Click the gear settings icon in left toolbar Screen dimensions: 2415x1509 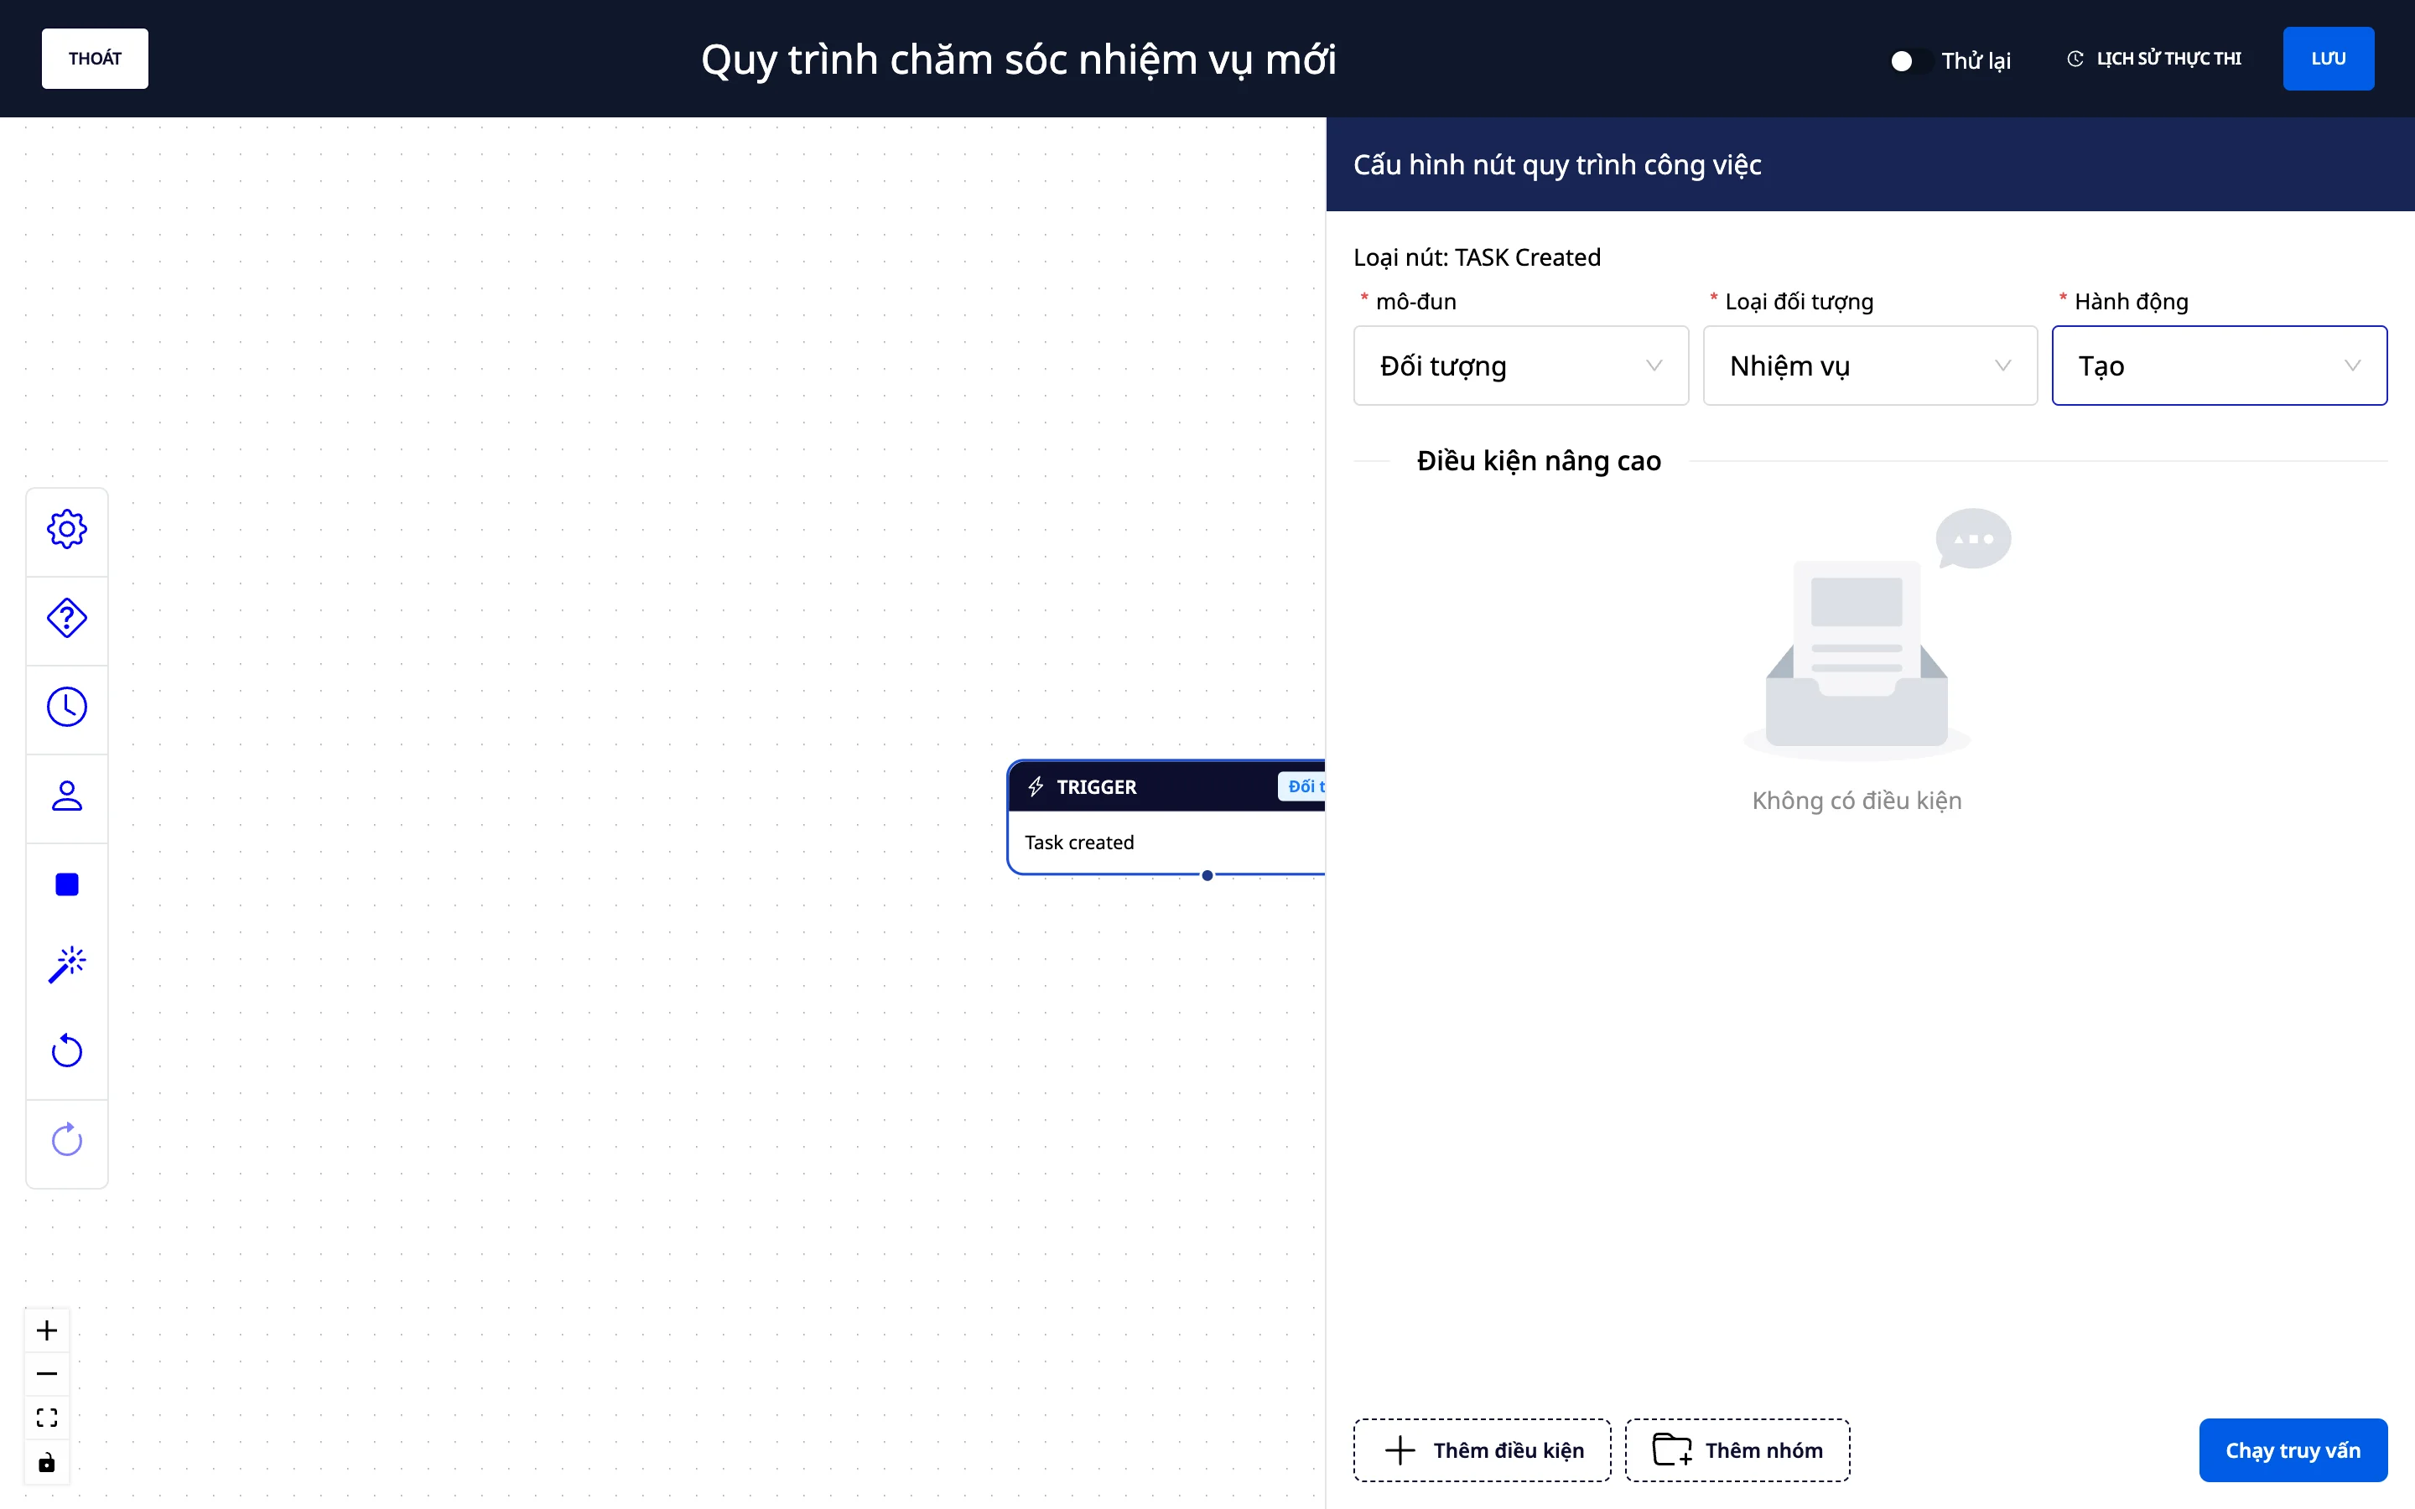coord(67,529)
